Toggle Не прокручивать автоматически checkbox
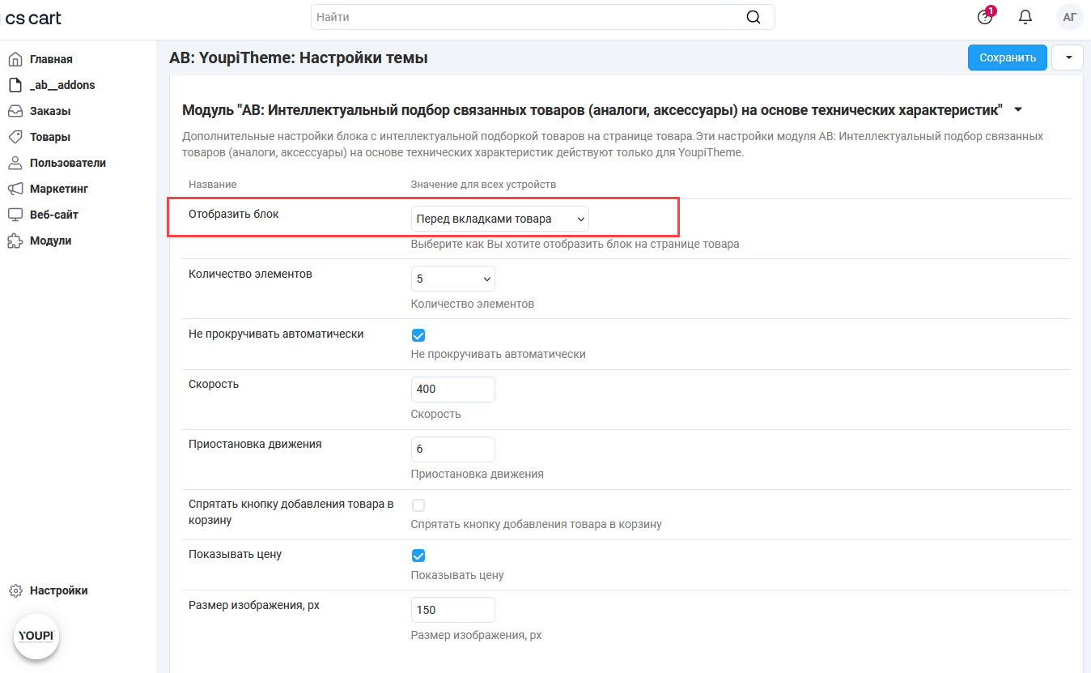Image resolution: width=1091 pixels, height=673 pixels. click(418, 335)
